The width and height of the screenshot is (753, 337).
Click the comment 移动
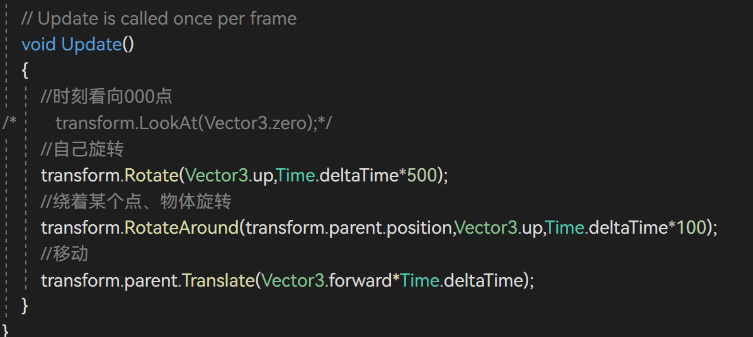click(64, 254)
